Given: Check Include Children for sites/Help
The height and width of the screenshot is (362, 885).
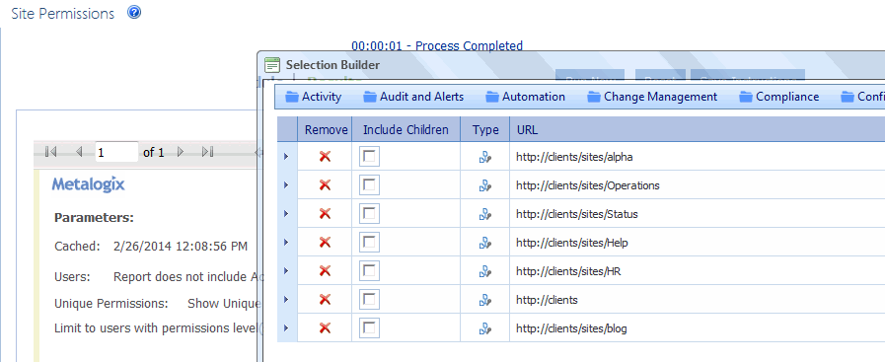Looking at the screenshot, I should click(369, 242).
